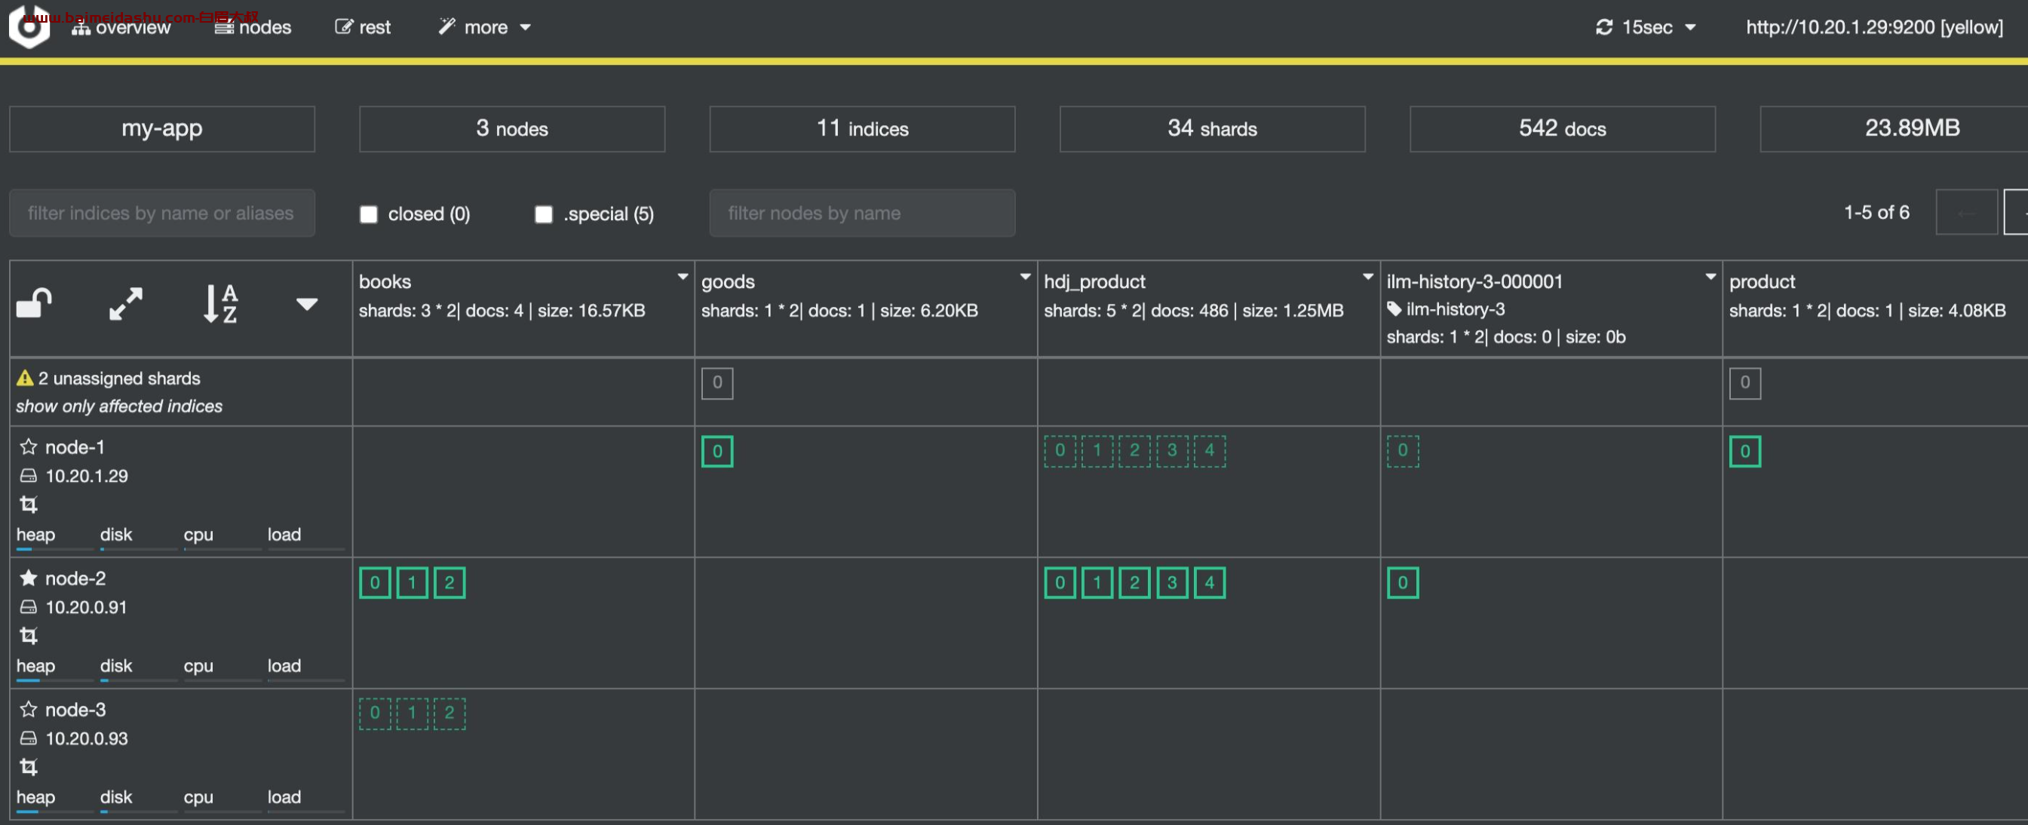
Task: Toggle the closed indices checkbox
Action: coord(369,211)
